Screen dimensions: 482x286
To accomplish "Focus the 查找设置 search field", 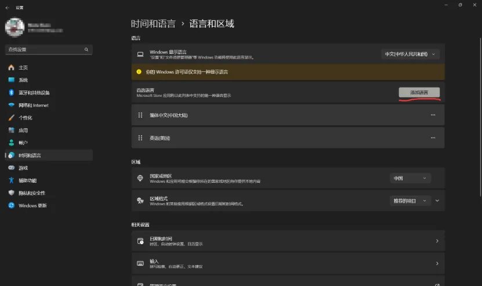I will [49, 49].
